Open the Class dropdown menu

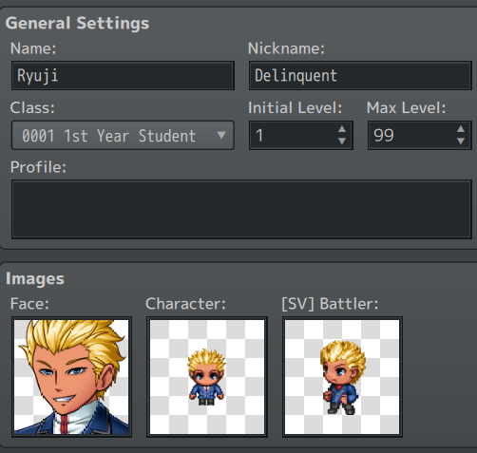(123, 135)
